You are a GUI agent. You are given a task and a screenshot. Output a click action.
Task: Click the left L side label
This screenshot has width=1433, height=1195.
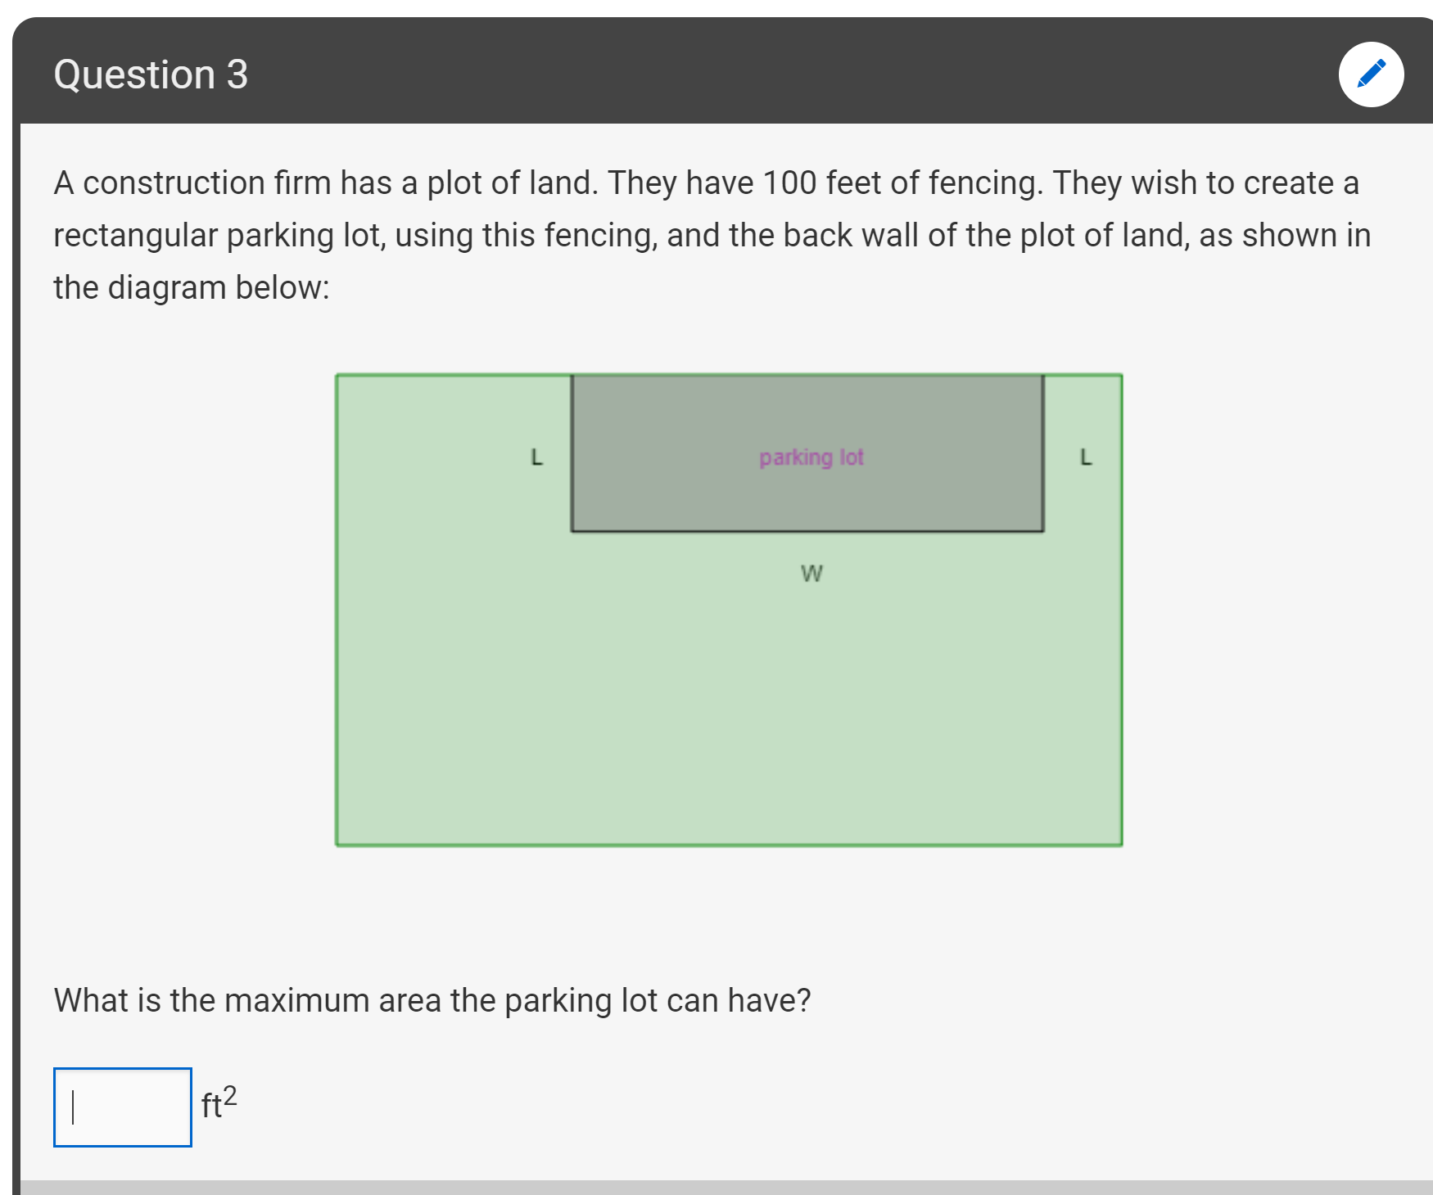coord(537,457)
